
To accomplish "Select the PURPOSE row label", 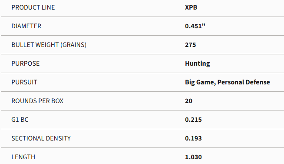I will [26, 64].
